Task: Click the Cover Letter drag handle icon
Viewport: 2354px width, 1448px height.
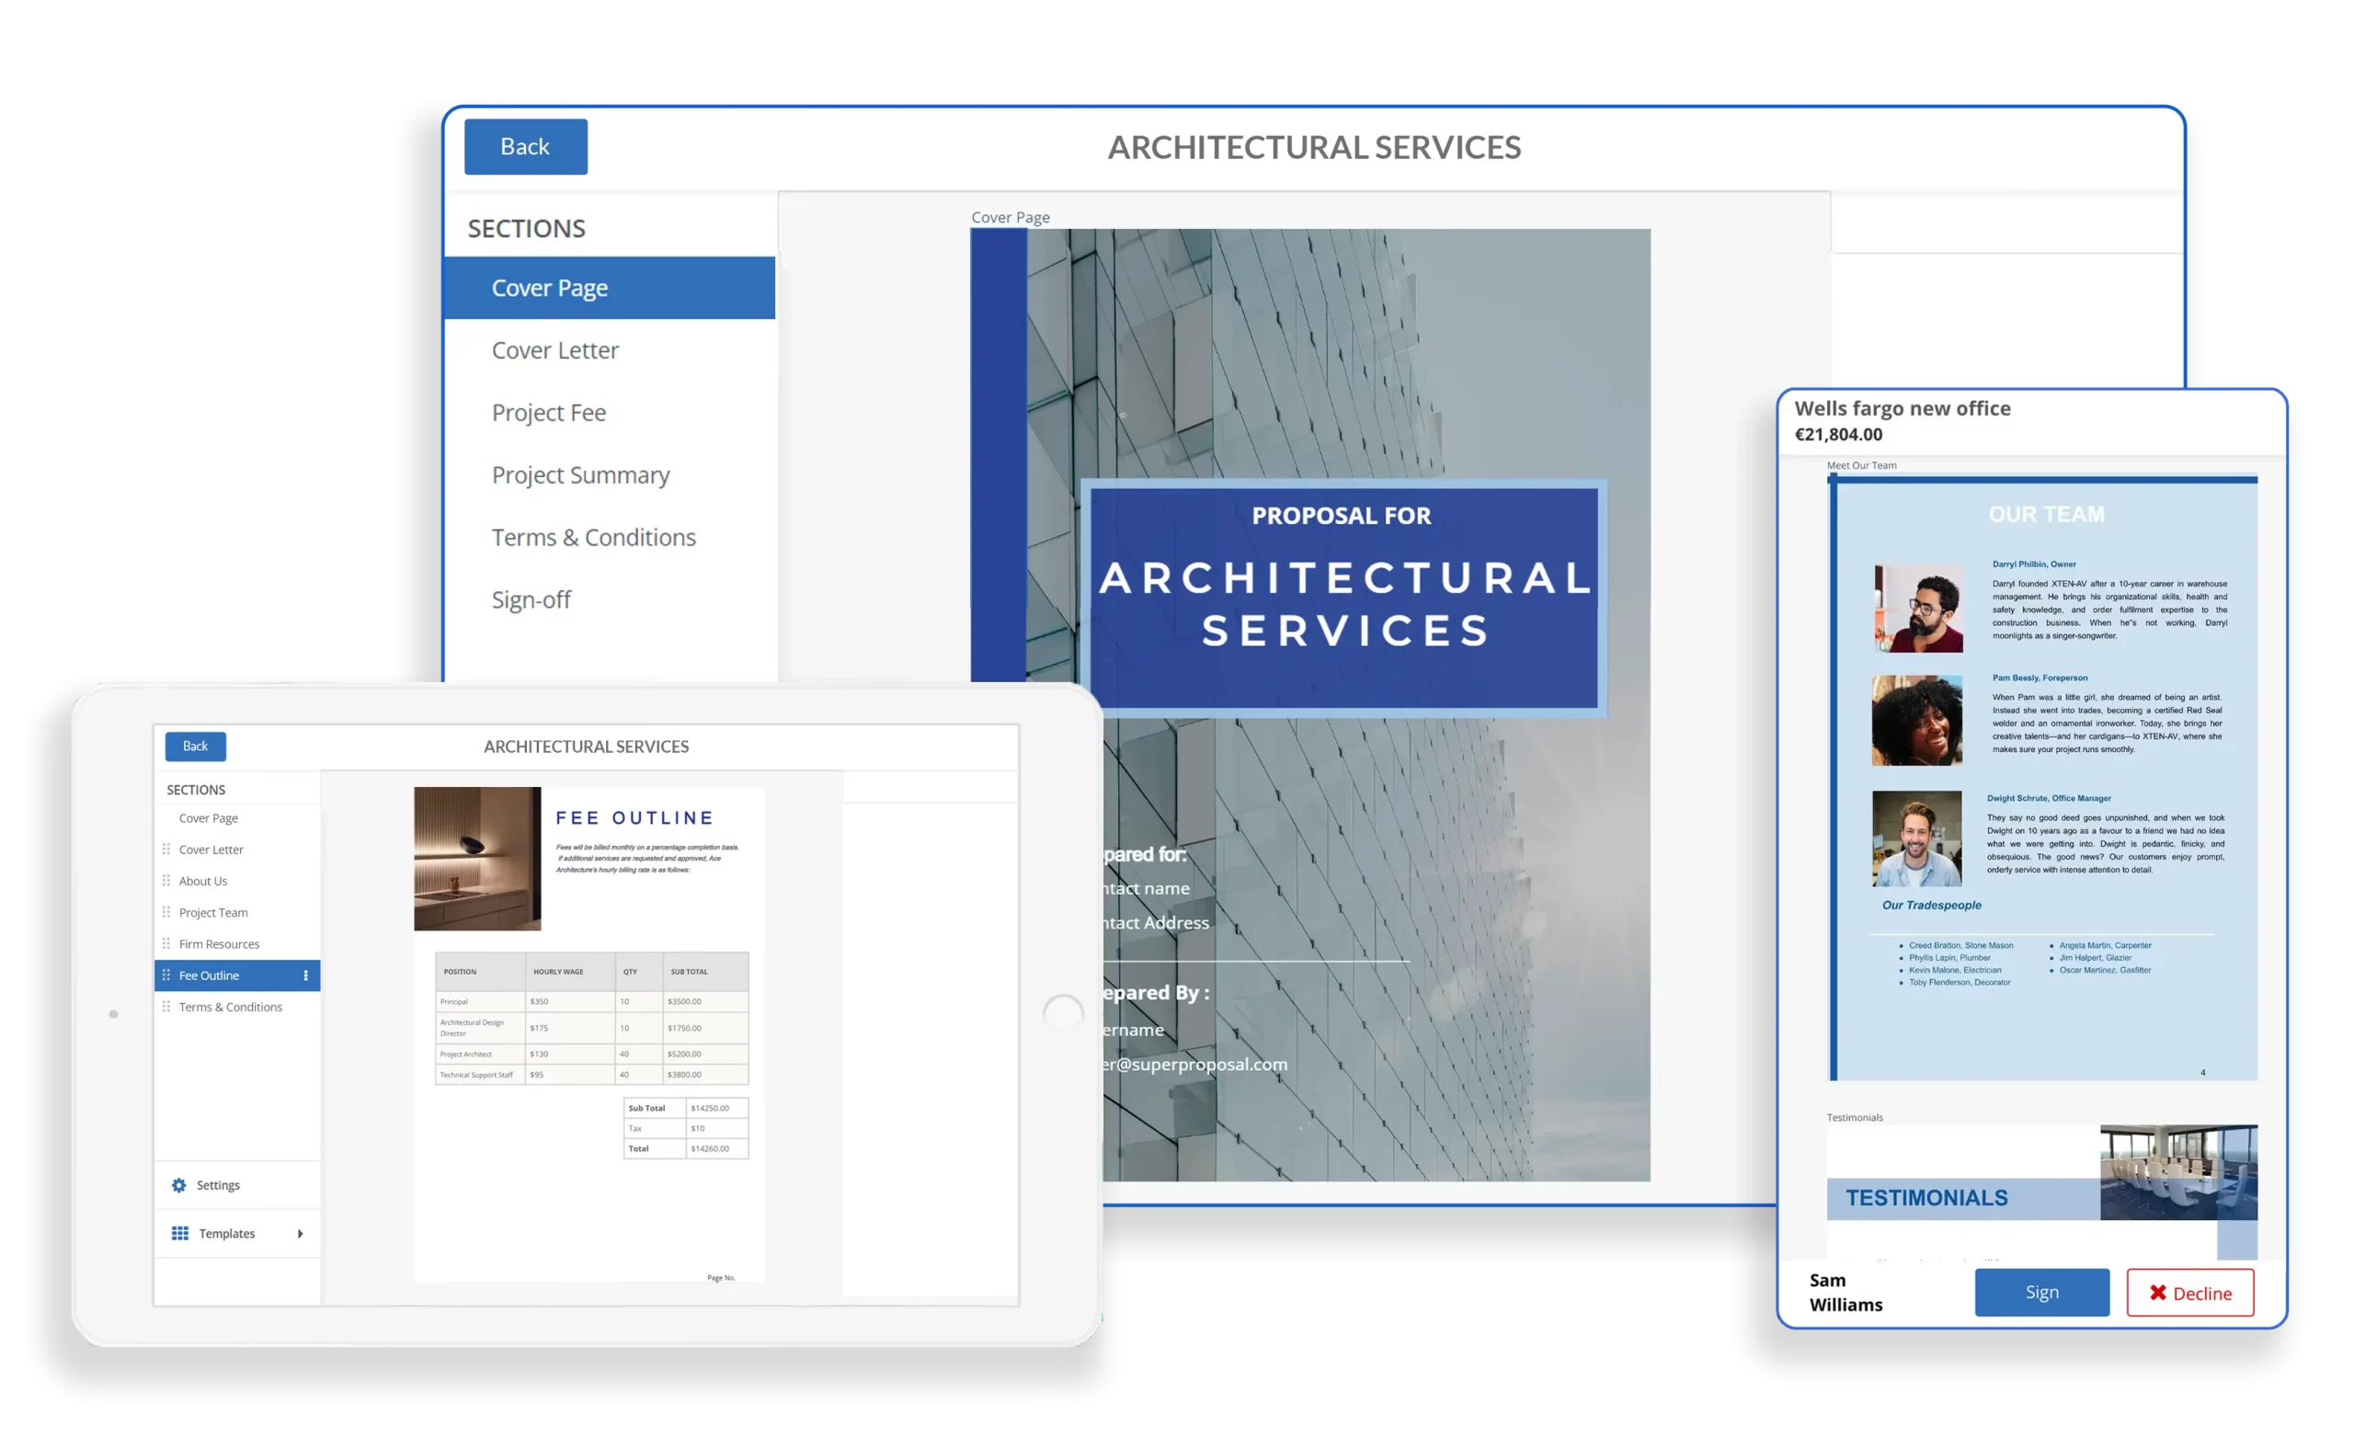Action: point(168,849)
